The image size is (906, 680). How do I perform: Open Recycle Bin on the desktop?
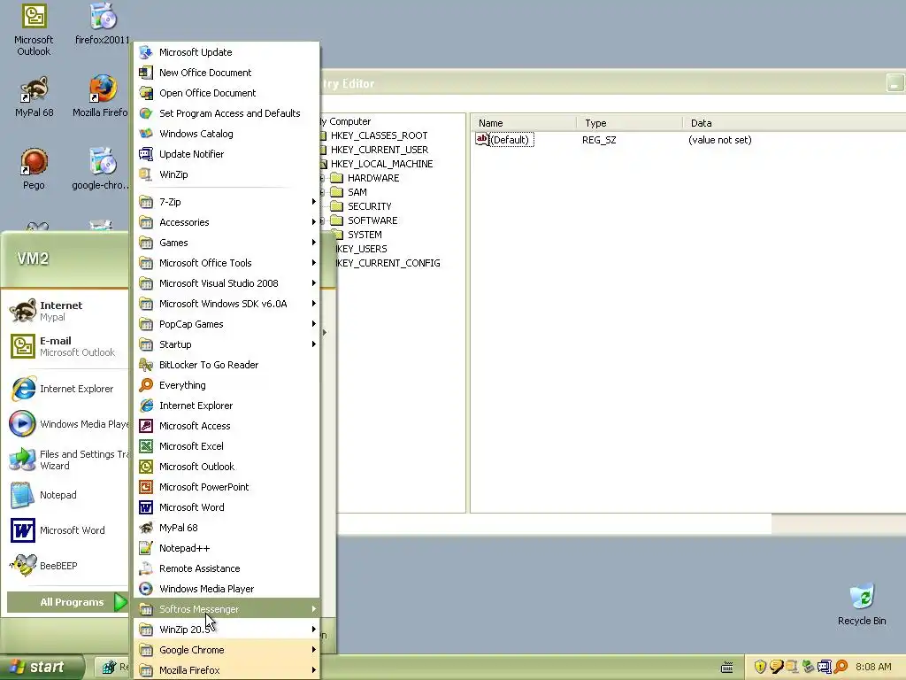[862, 604]
